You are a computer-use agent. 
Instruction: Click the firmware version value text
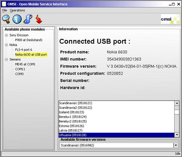[x=142, y=66]
